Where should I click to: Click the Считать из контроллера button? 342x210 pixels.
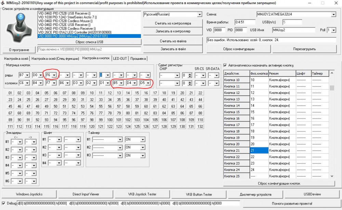pyautogui.click(x=173, y=23)
